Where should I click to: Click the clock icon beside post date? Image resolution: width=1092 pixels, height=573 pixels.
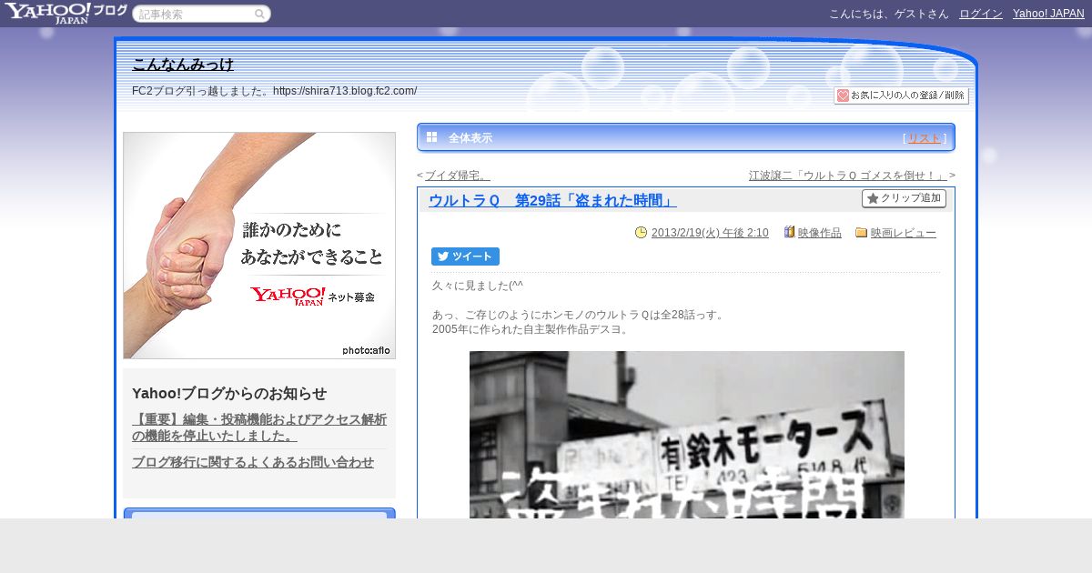(641, 233)
